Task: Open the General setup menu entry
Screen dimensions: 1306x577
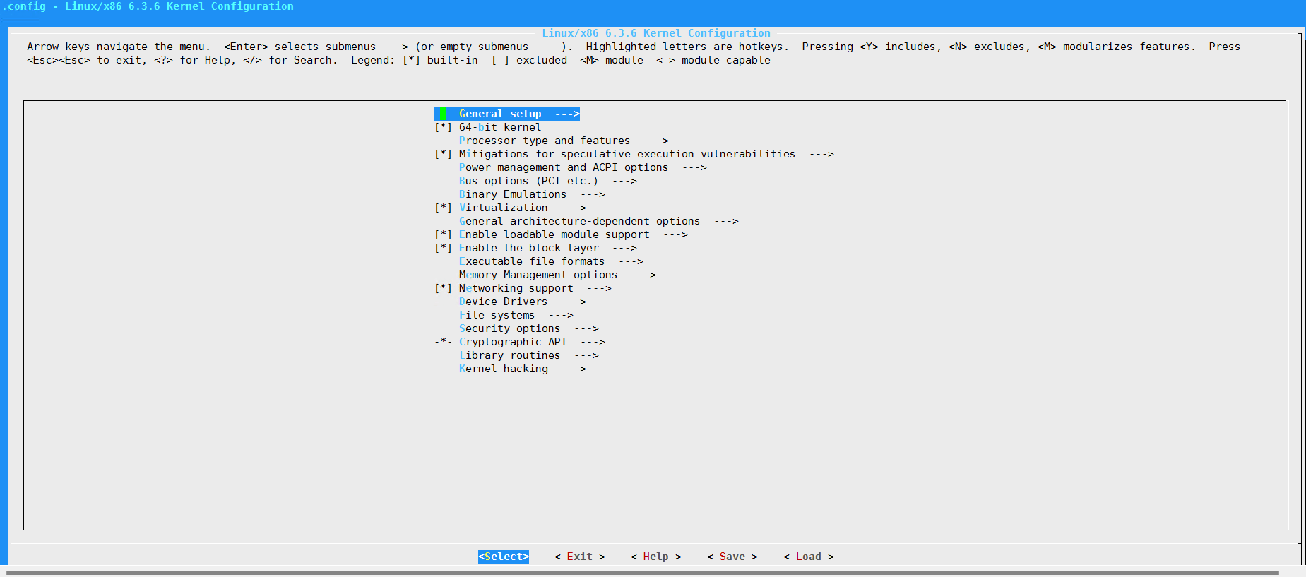Action: click(x=500, y=114)
